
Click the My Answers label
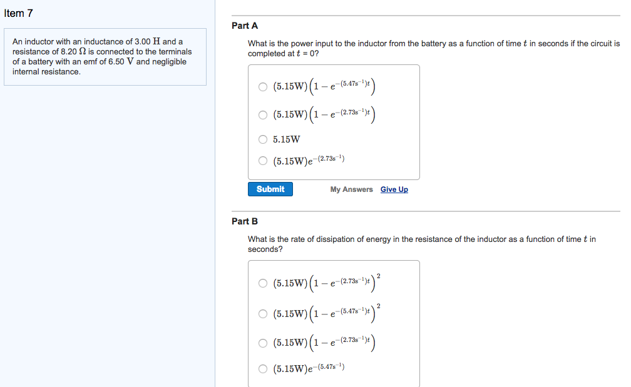coord(351,189)
